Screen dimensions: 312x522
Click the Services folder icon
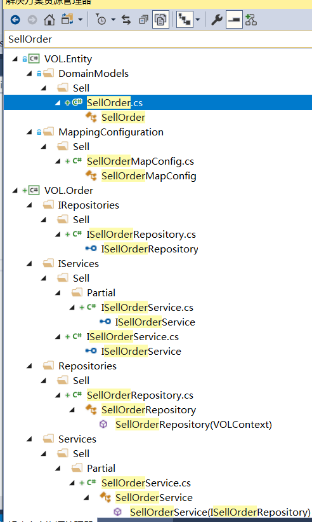(x=48, y=439)
